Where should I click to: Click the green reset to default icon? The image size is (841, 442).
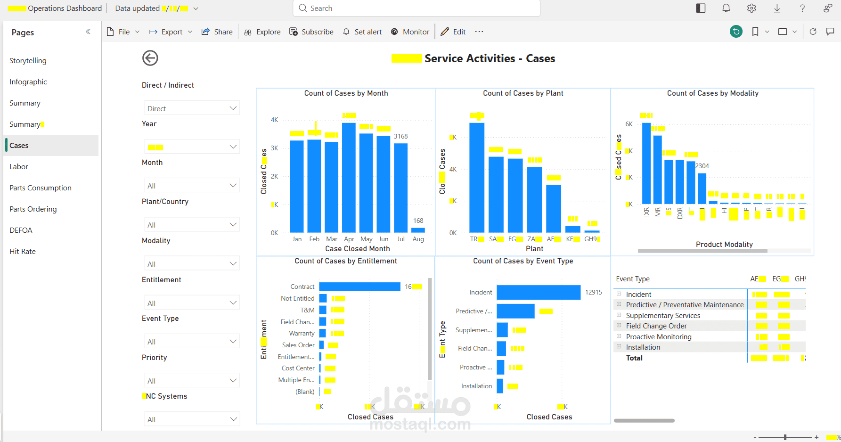736,32
